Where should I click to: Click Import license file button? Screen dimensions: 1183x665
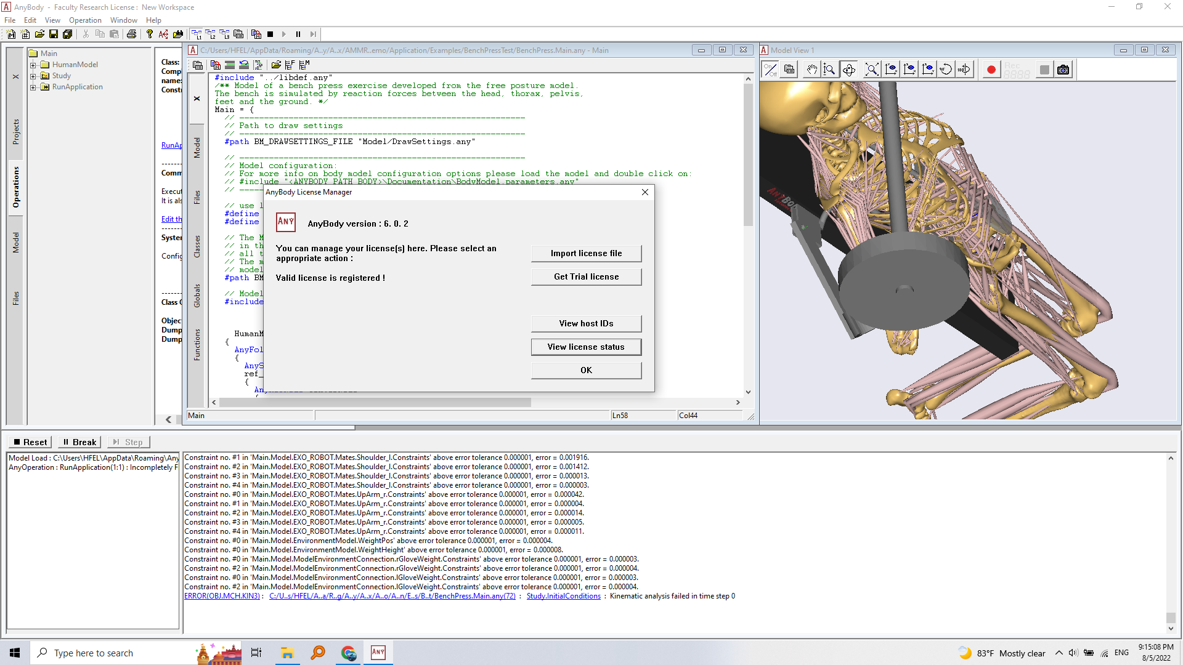586,254
